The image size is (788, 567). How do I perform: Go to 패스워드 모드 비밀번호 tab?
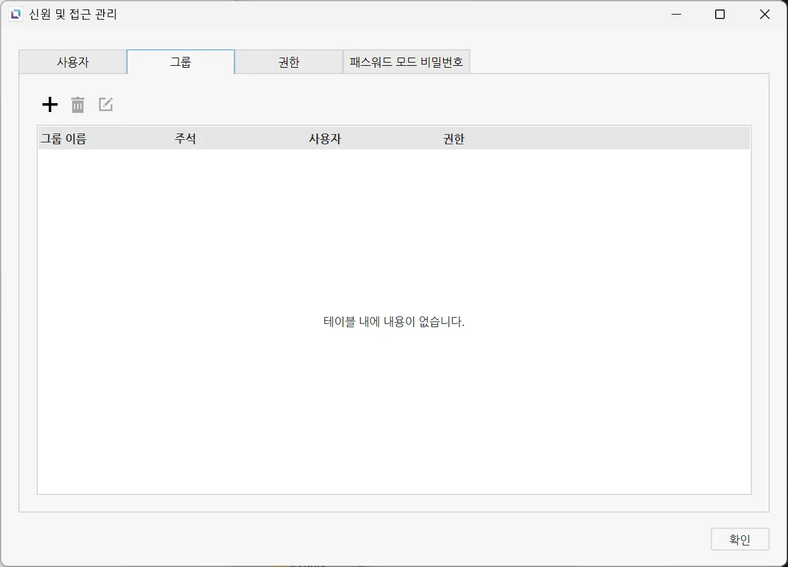pyautogui.click(x=406, y=62)
